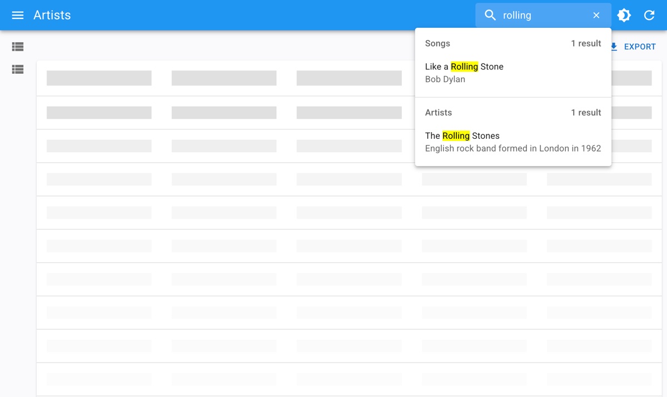The image size is (667, 397).
Task: Select the second list icon in the sidebar
Action: (18, 69)
